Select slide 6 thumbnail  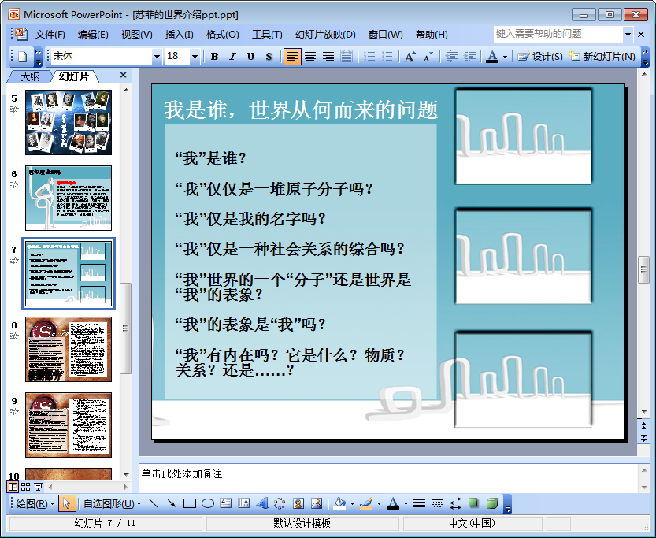(69, 198)
